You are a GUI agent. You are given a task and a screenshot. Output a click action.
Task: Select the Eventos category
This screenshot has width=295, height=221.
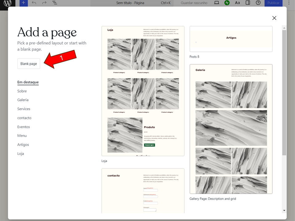(x=23, y=127)
